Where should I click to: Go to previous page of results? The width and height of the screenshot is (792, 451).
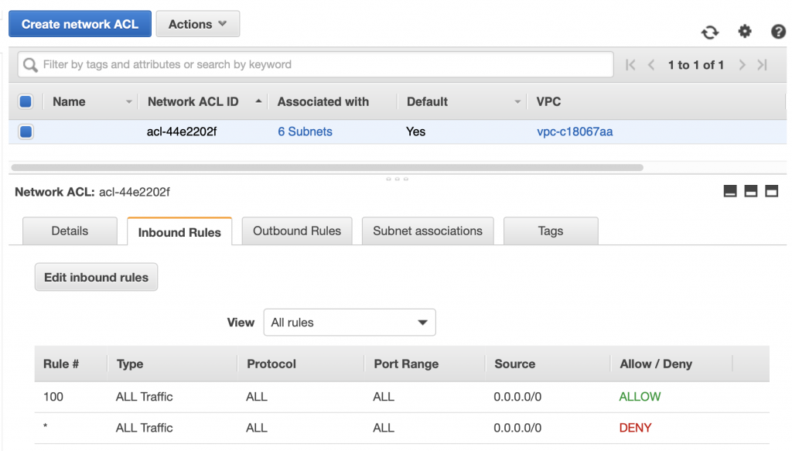(651, 65)
